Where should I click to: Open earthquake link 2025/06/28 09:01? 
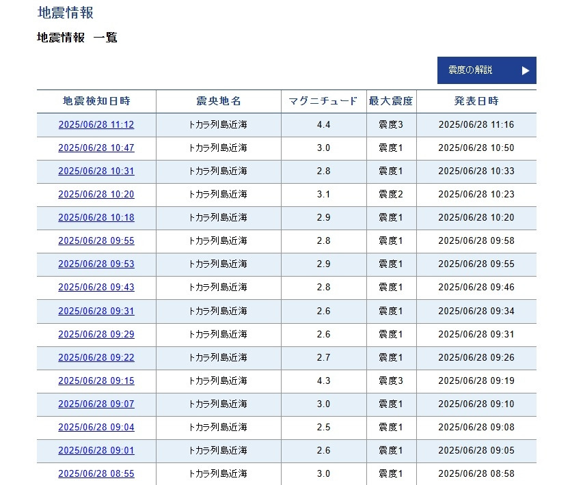tap(96, 450)
